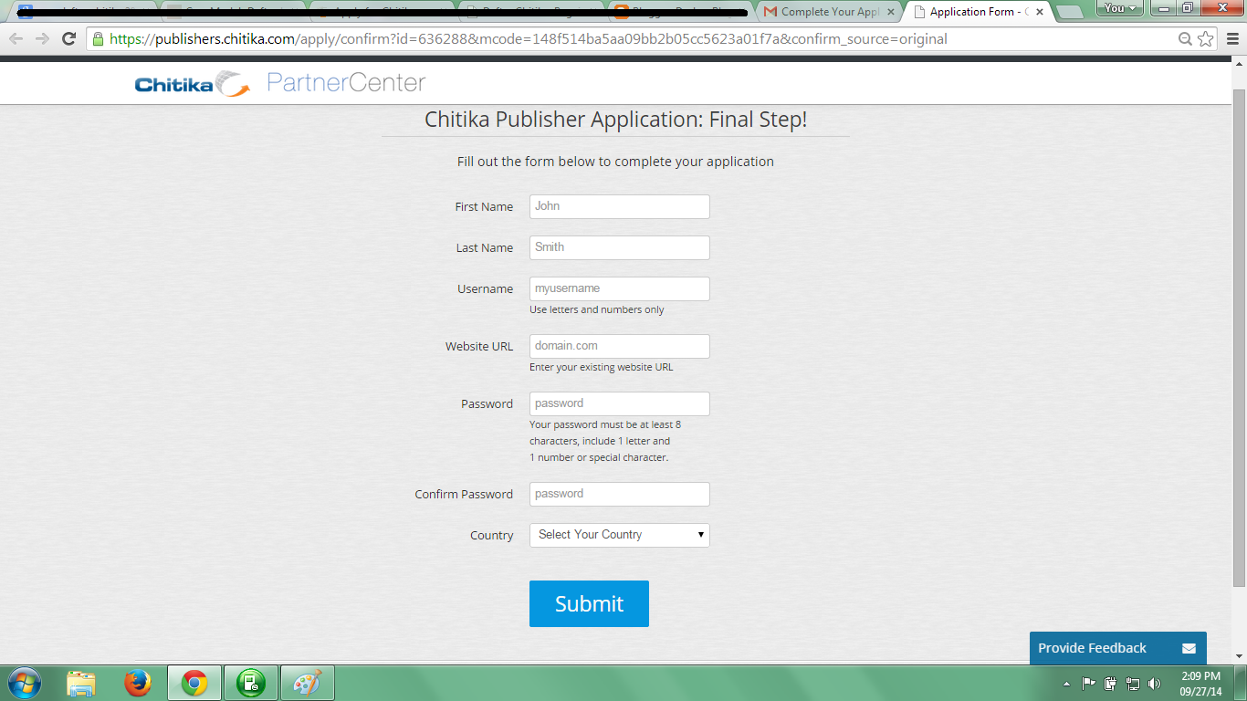
Task: Click the Website URL label
Action: (x=479, y=347)
